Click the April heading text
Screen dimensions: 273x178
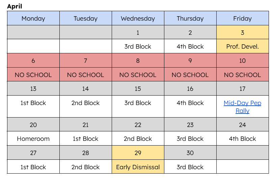click(14, 6)
